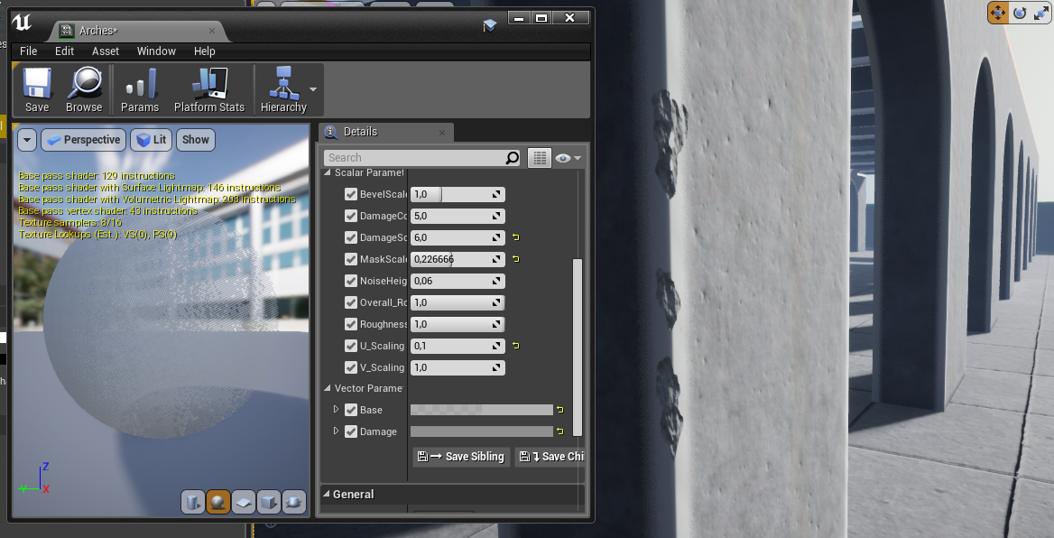Open the Window menu
Screen dimensions: 1054x538
point(156,51)
